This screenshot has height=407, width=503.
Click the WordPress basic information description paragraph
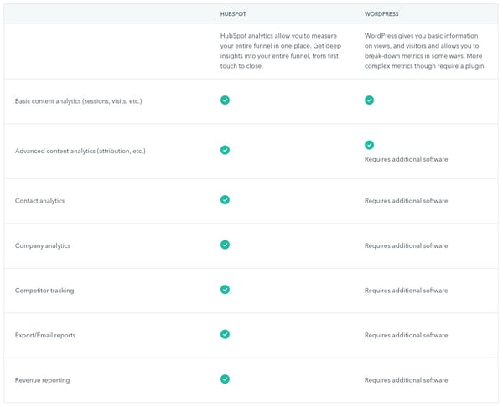click(x=425, y=50)
